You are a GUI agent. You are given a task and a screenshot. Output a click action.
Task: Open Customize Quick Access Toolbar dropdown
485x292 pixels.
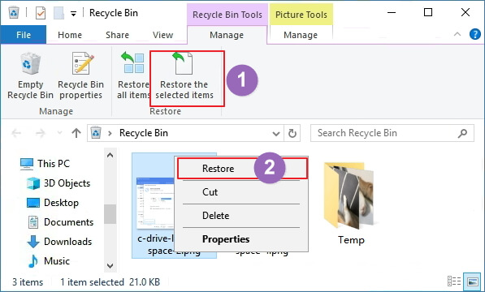[x=73, y=14]
